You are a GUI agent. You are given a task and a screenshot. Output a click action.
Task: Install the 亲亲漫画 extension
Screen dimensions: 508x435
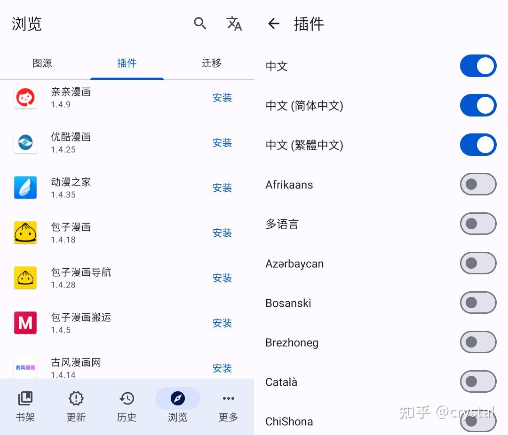tap(222, 97)
